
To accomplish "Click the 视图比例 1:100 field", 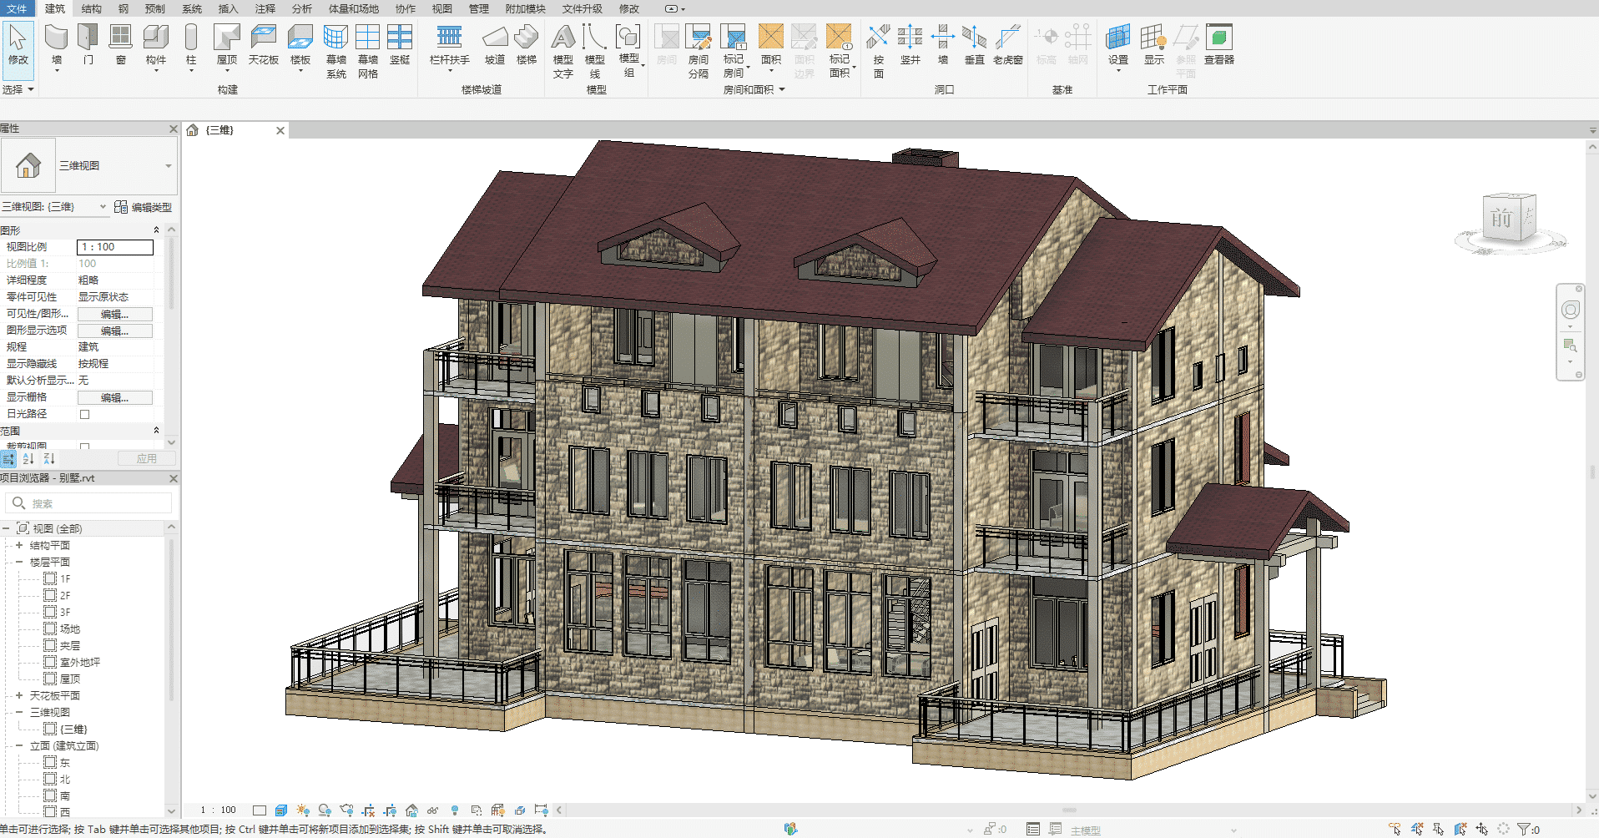I will pos(115,247).
